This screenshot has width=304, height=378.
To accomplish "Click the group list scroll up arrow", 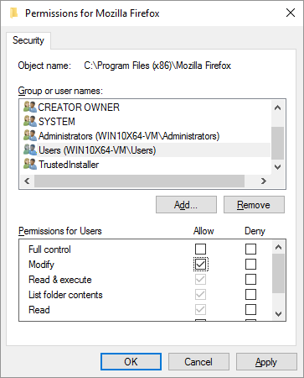I will click(x=277, y=108).
